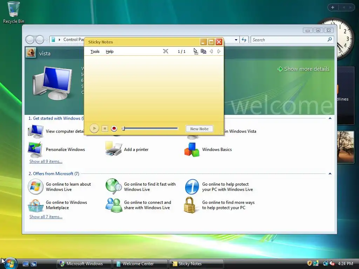Open the Recycle Bin desktop icon
The image size is (359, 269).
[x=14, y=13]
